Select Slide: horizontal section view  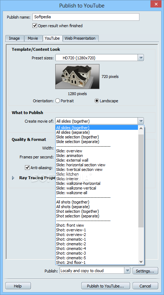[97, 165]
